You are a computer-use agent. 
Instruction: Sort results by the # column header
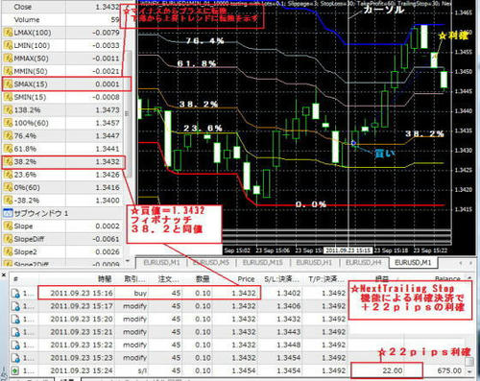[15, 279]
